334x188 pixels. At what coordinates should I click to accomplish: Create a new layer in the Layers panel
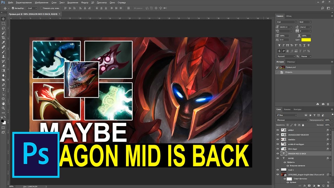pos(324,186)
